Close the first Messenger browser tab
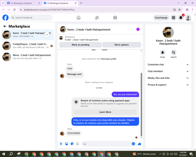This screenshot has width=196, height=157. [39, 3]
